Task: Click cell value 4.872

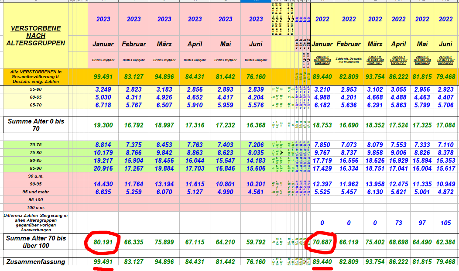Action: (445, 192)
